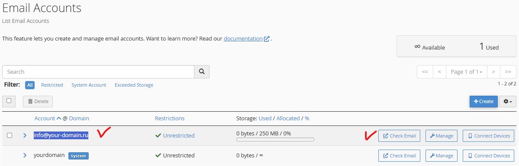The width and height of the screenshot is (519, 166).
Task: Click the search magnifier icon button
Action: tap(202, 72)
